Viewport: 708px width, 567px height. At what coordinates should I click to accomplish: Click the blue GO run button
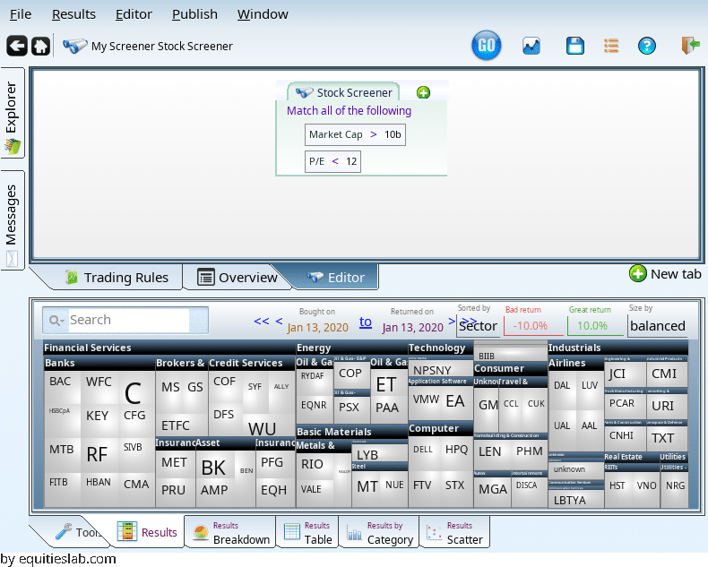click(487, 46)
